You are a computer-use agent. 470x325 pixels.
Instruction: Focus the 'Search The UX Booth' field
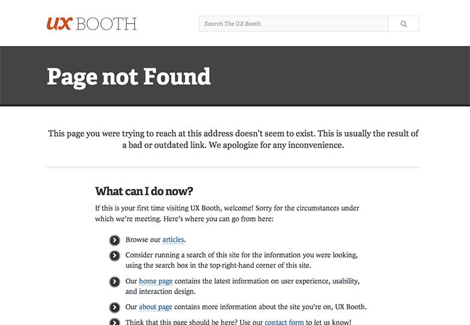tap(293, 23)
